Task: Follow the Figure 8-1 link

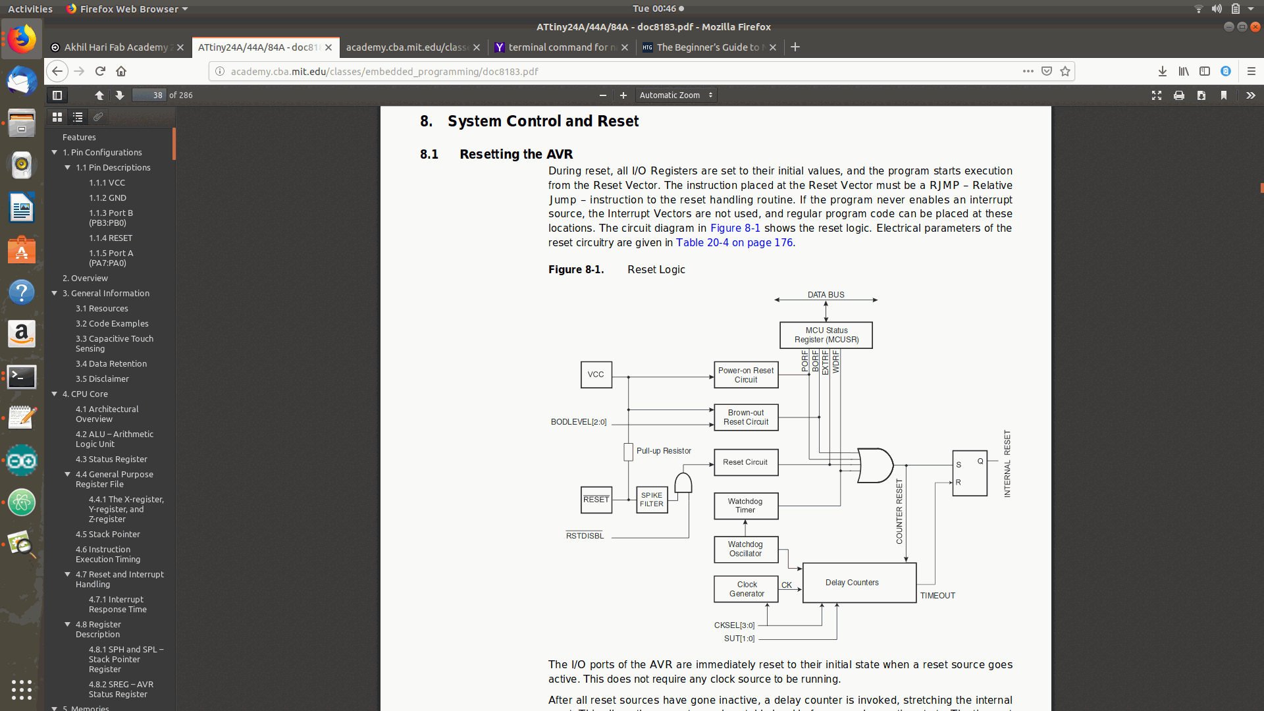Action: pyautogui.click(x=735, y=228)
